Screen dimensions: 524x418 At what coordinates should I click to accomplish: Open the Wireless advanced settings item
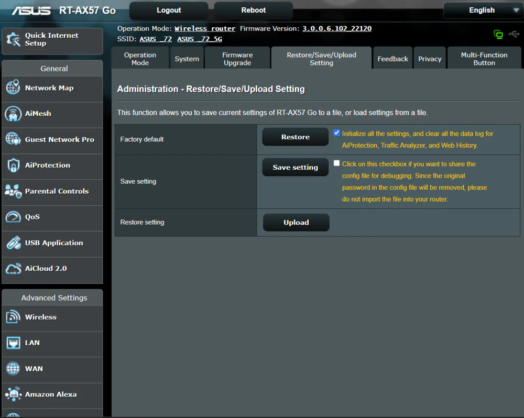pos(52,317)
